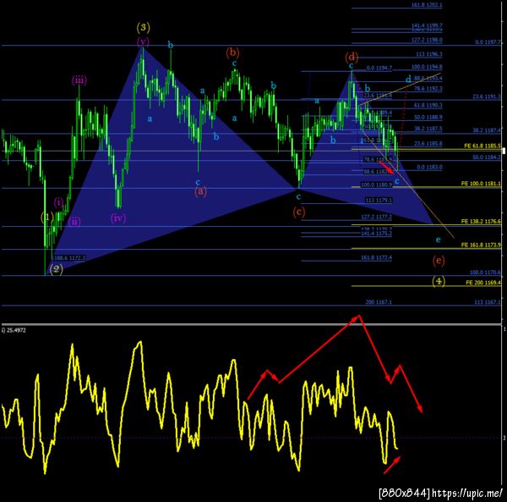Select the 38.2 1187.4 level label
Viewport: 507px width, 502px height.
[487, 130]
